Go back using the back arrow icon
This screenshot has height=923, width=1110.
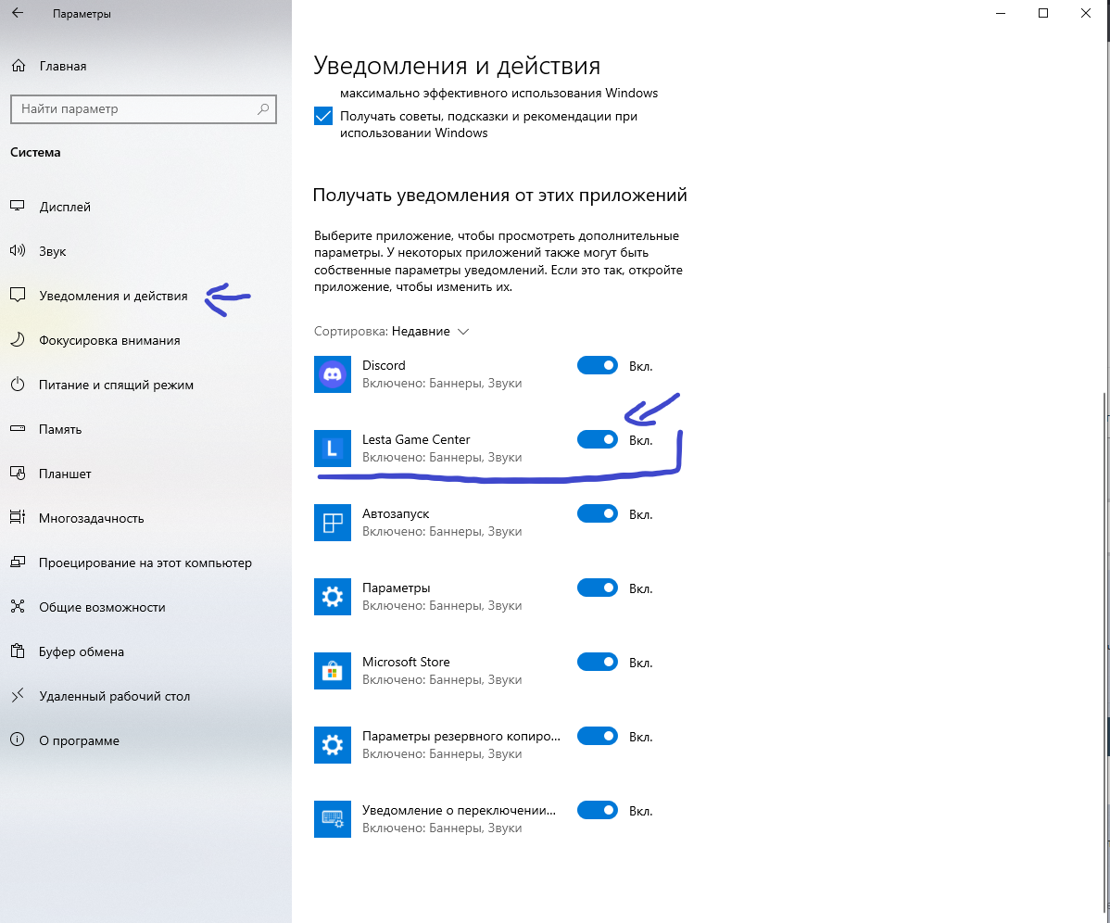pyautogui.click(x=18, y=13)
